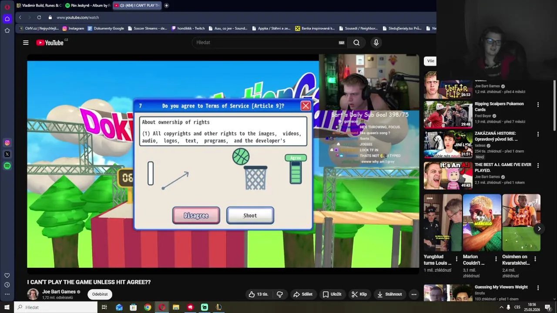Open Windows notification center icon
Screen dimensions: 557x313
548,307
